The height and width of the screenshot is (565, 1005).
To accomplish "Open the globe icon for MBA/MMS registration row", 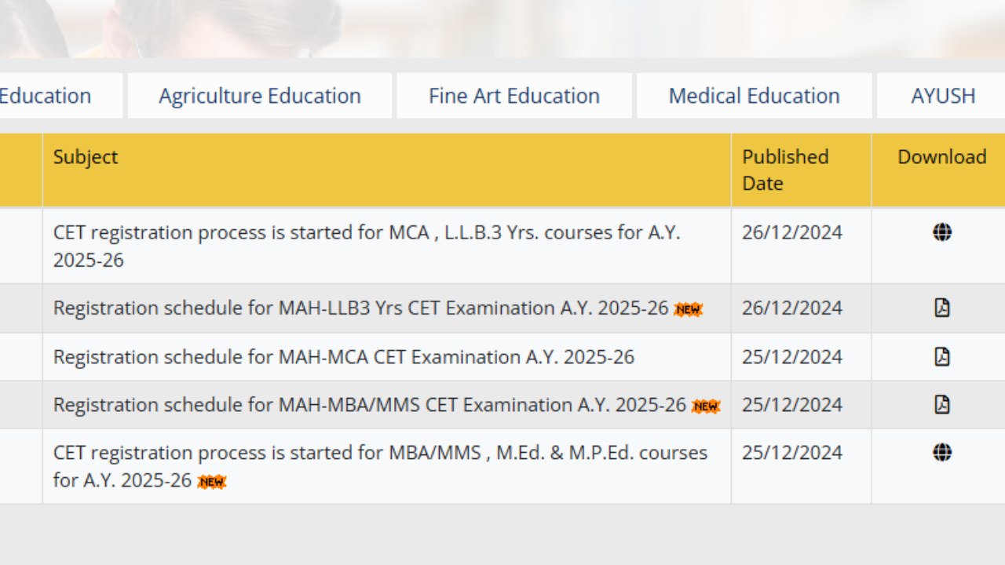I will click(x=942, y=453).
